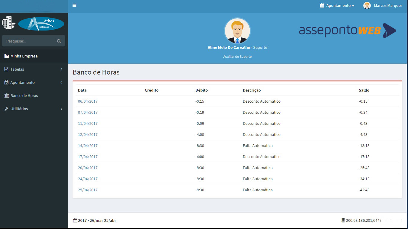Open the 12/04/2017 date link
The height and width of the screenshot is (229, 408).
88,134
